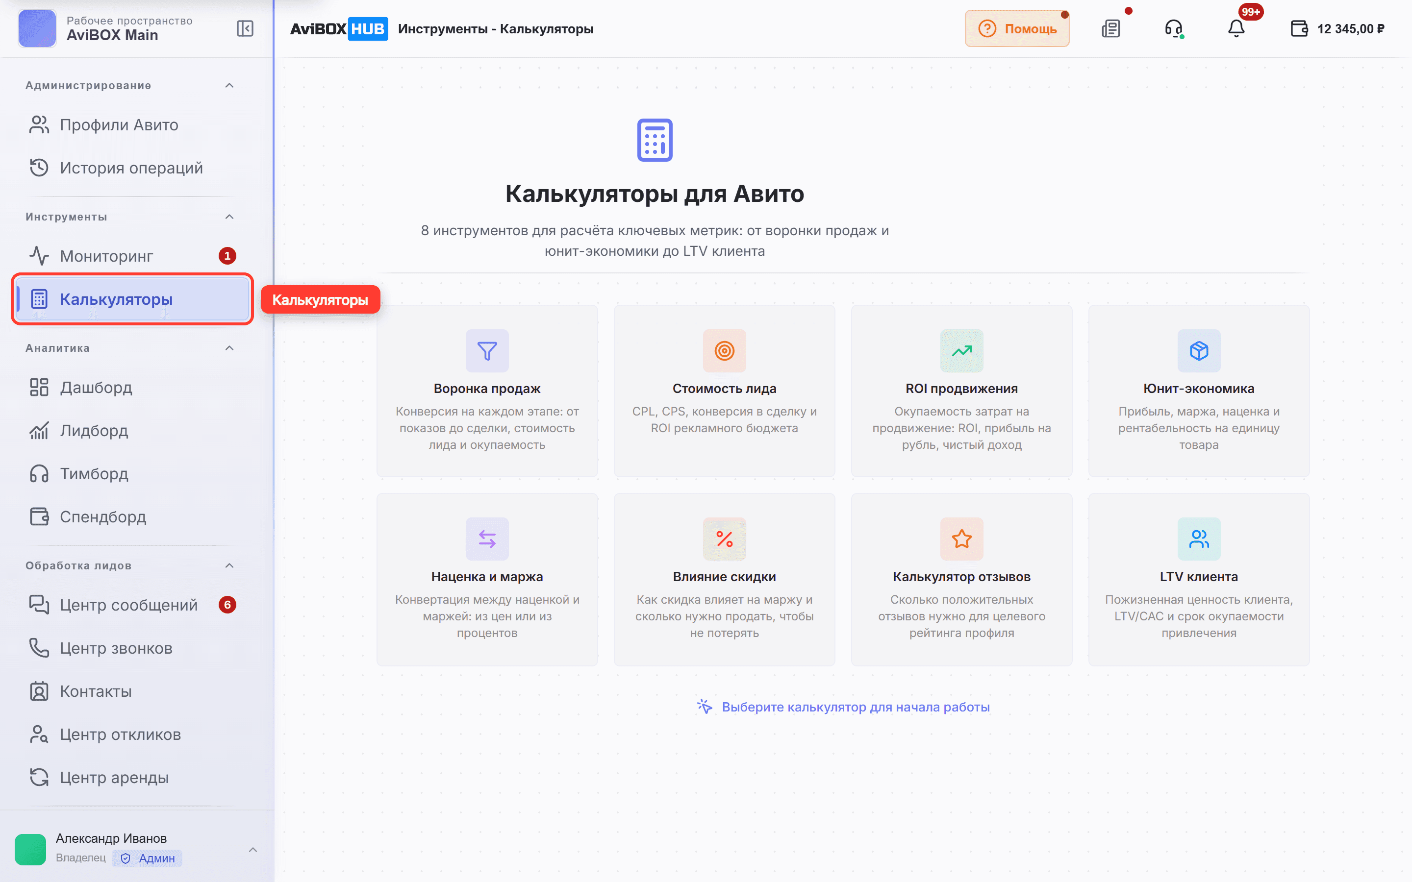The height and width of the screenshot is (882, 1412).
Task: Click the Калькуляторы для Авито heading
Action: pyautogui.click(x=655, y=194)
